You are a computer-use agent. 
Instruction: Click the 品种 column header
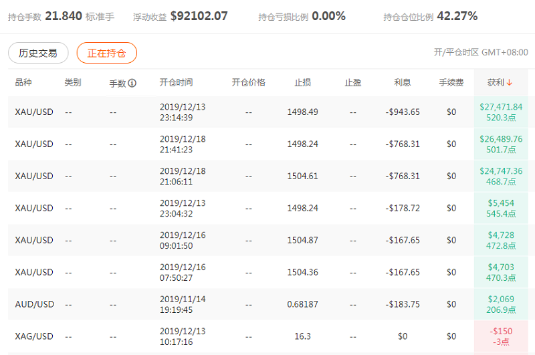[23, 82]
